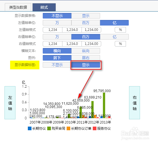Image resolution: width=158 pixels, height=144 pixels.
Task: Choose 1,234 format for 右值轴格式
Action: pyautogui.click(x=53, y=44)
